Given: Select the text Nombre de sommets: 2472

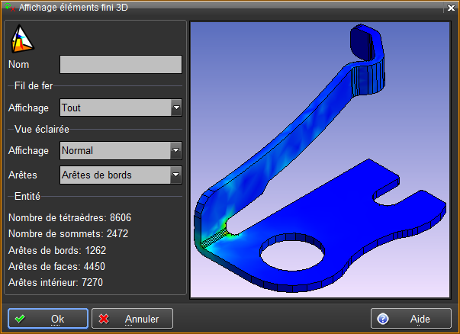Looking at the screenshot, I should (x=69, y=233).
